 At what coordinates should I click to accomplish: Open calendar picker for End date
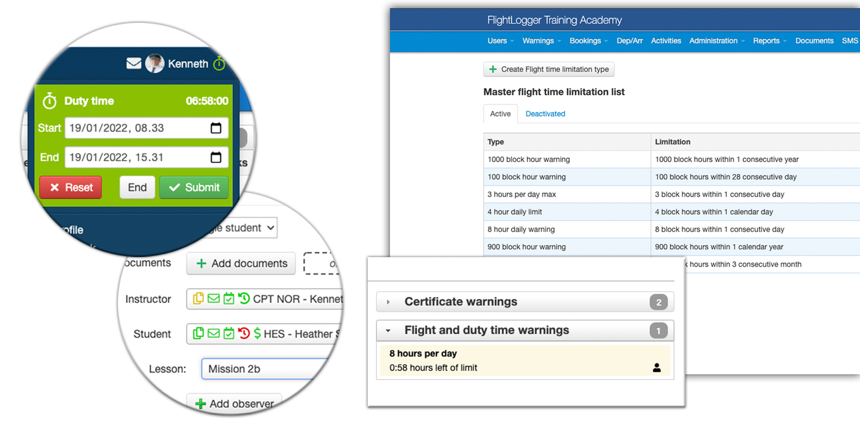pyautogui.click(x=216, y=157)
